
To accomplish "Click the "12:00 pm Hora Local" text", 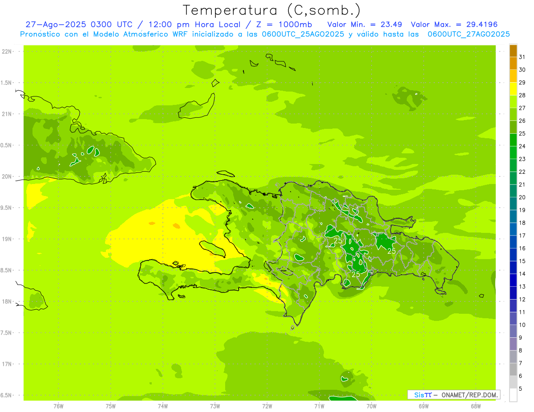I will [194, 24].
